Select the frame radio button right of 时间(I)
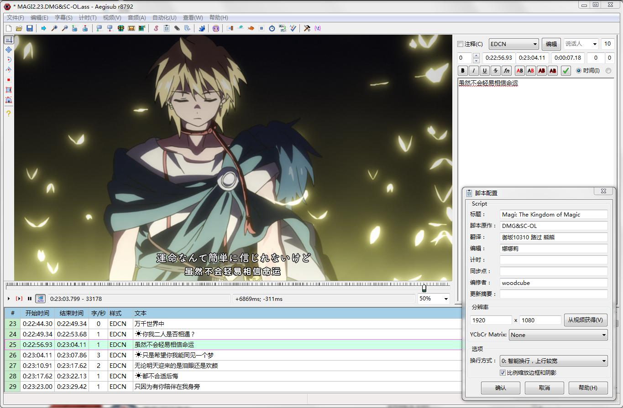The height and width of the screenshot is (408, 623). [x=608, y=71]
